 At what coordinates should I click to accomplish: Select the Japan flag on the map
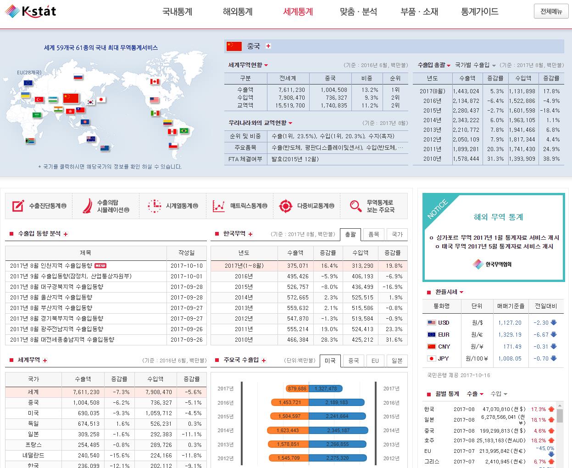[x=102, y=99]
